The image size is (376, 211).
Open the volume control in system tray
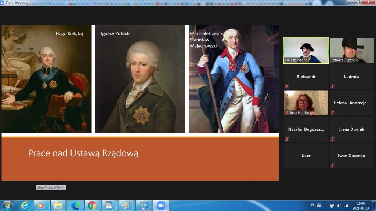pos(339,206)
